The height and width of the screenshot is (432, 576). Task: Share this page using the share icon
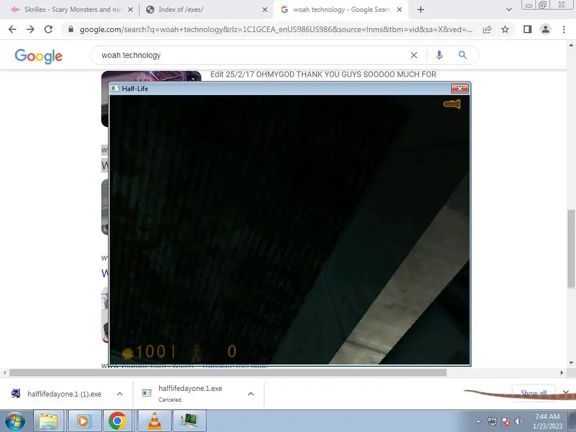pos(487,29)
